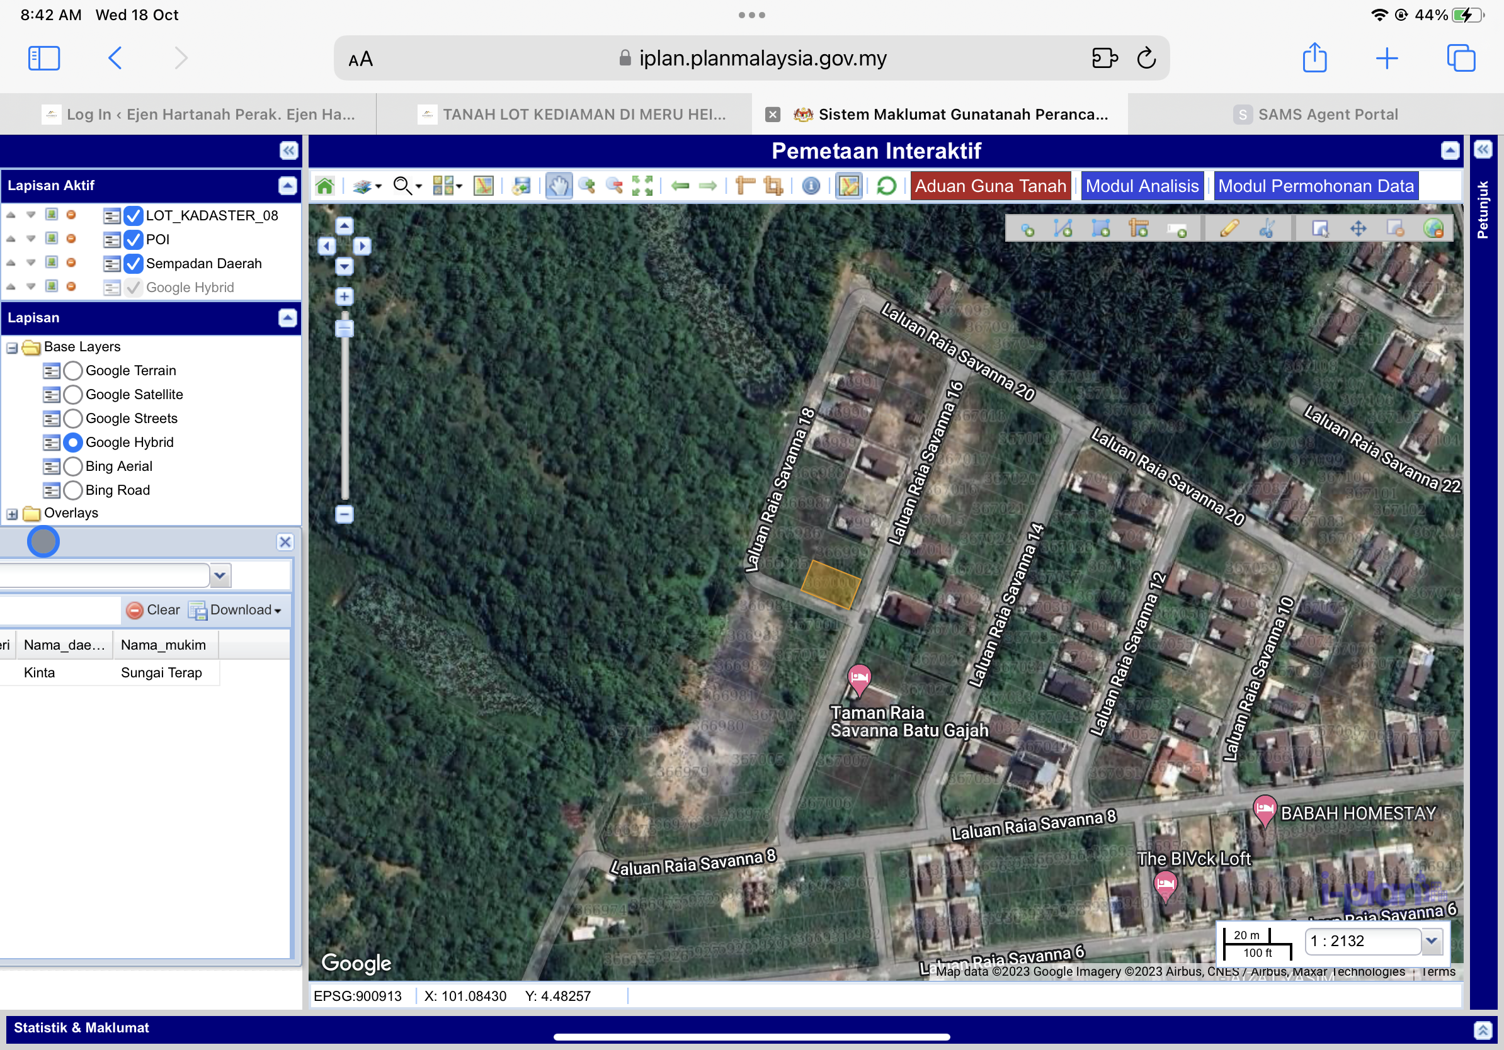Expand the Overlays folder
This screenshot has width=1504, height=1050.
coord(13,514)
